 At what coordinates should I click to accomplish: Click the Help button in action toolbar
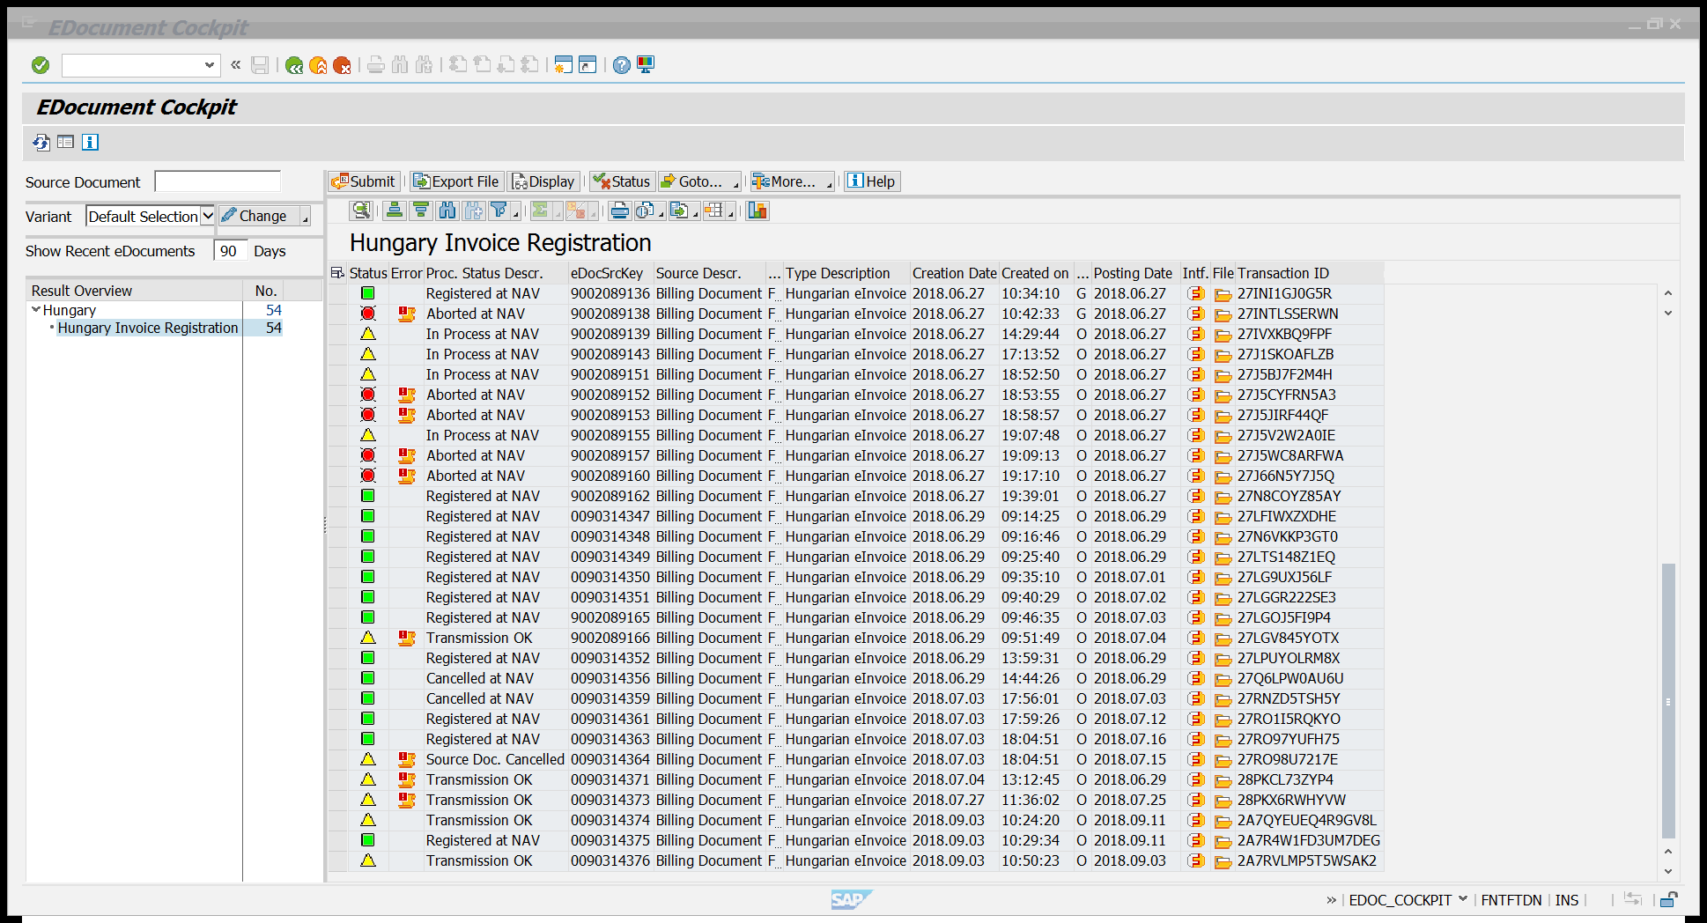tap(872, 181)
